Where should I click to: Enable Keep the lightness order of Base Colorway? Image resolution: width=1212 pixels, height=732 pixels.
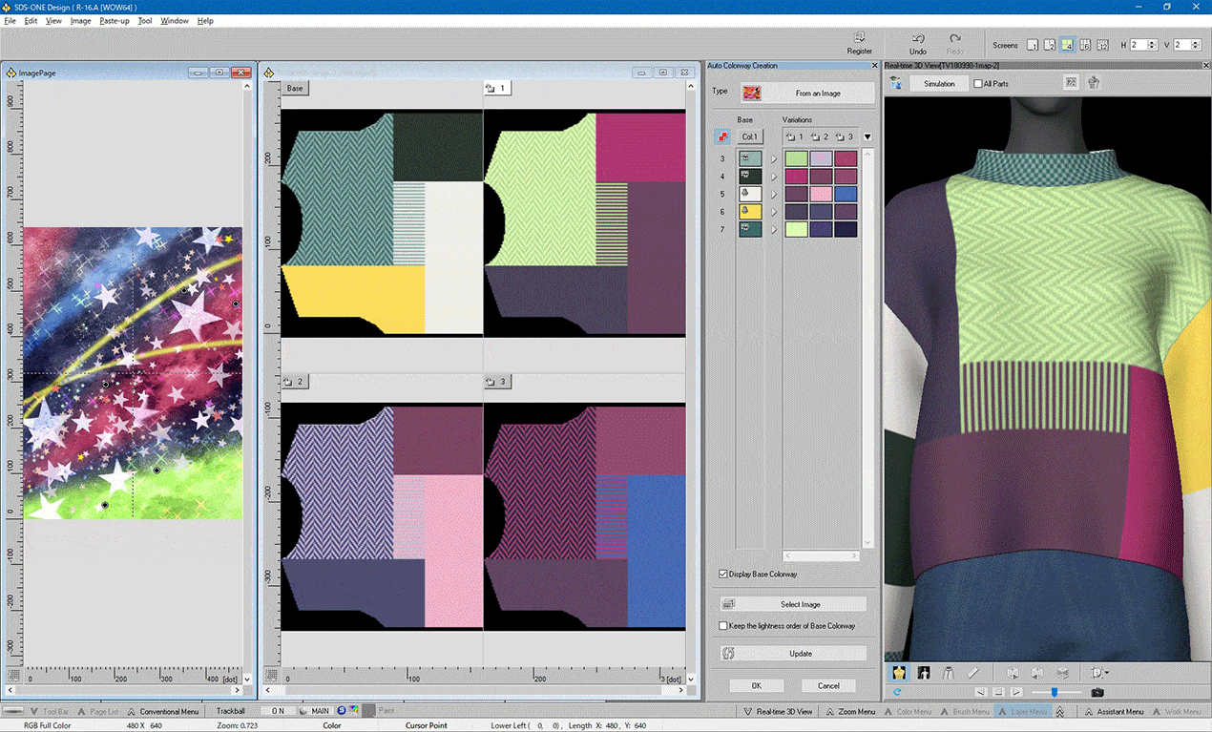click(x=722, y=626)
